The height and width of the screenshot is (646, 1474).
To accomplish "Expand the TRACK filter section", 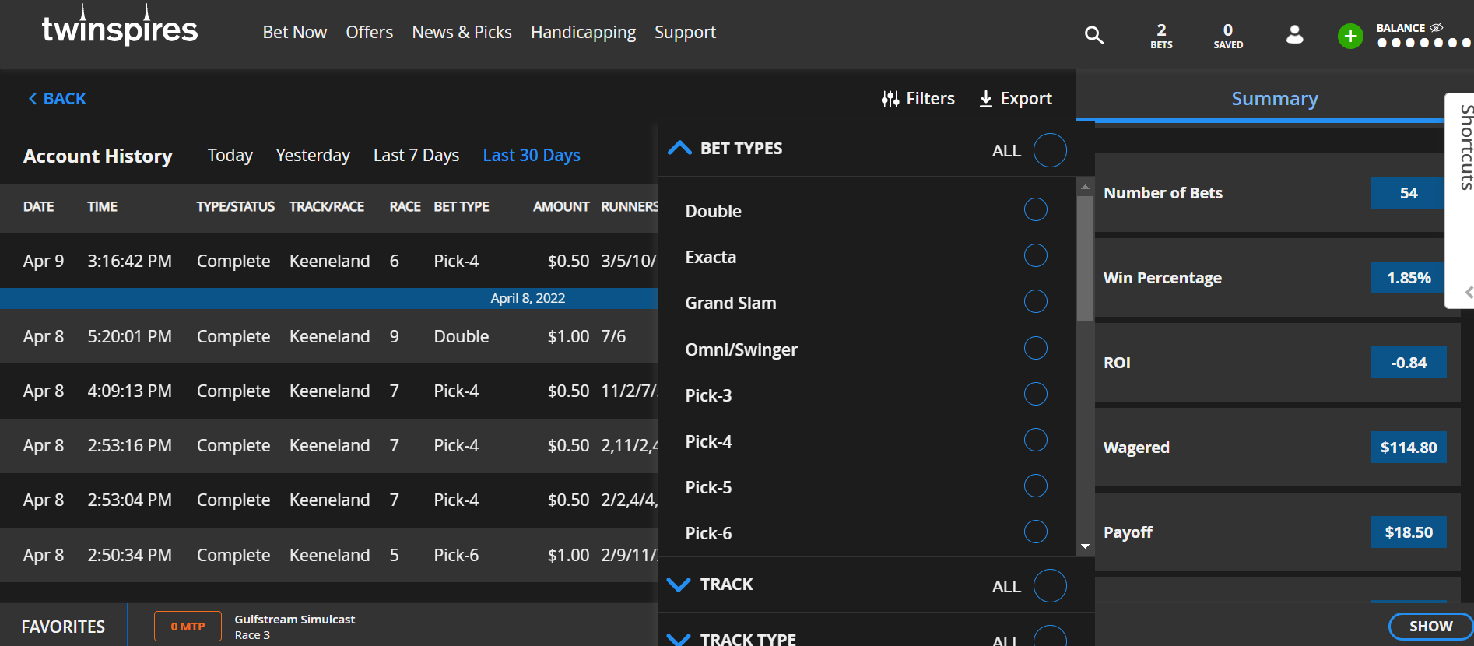I will [x=679, y=585].
